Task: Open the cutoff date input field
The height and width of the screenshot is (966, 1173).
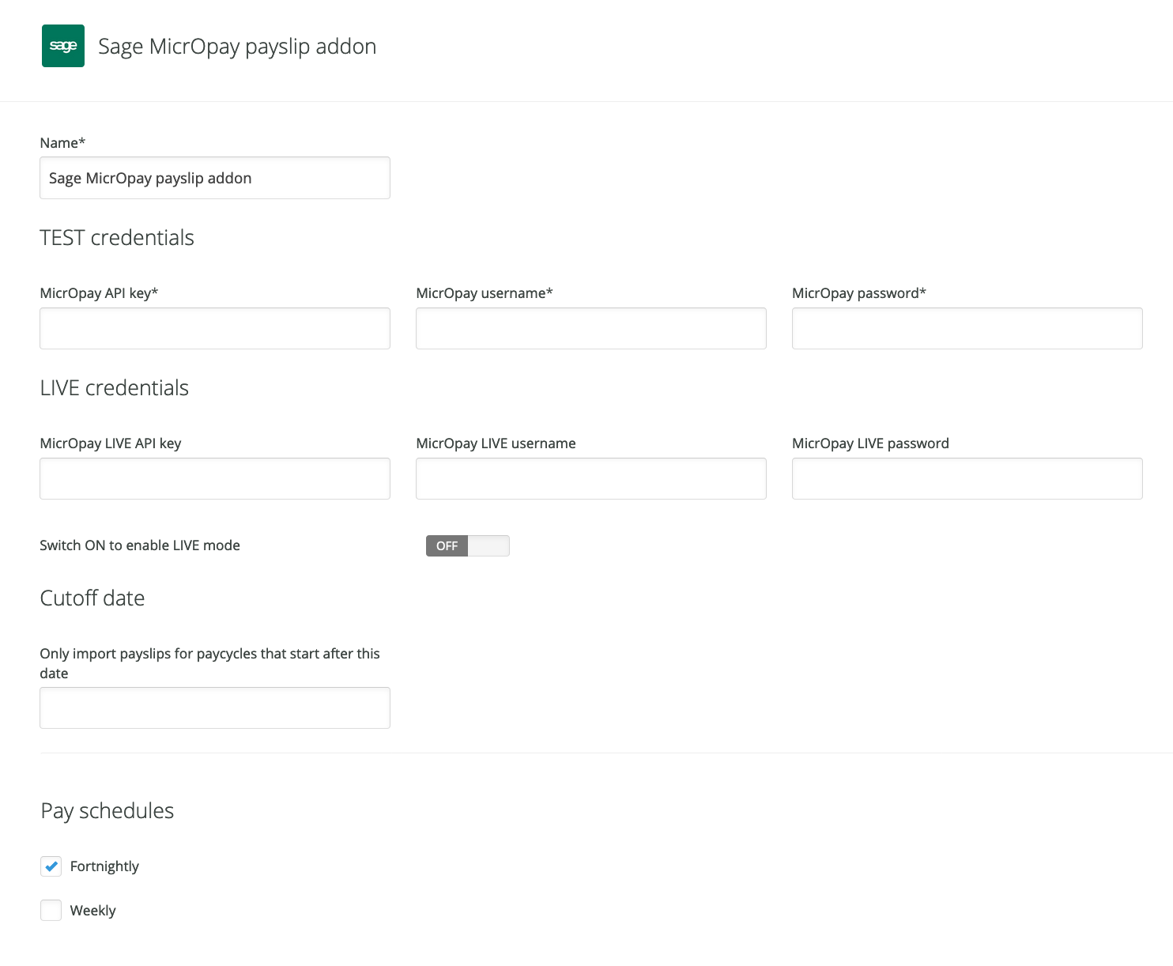Action: click(x=214, y=708)
